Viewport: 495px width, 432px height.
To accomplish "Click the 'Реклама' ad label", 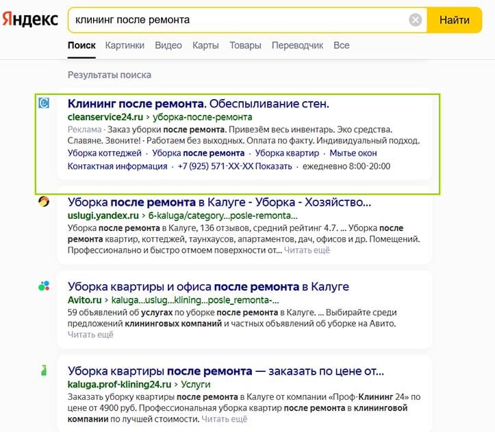I will 84,129.
